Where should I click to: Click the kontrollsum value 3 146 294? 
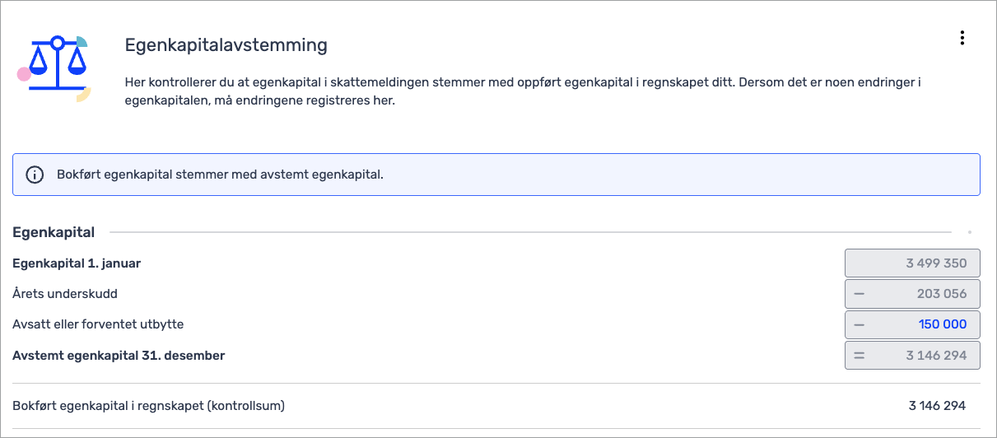(937, 405)
